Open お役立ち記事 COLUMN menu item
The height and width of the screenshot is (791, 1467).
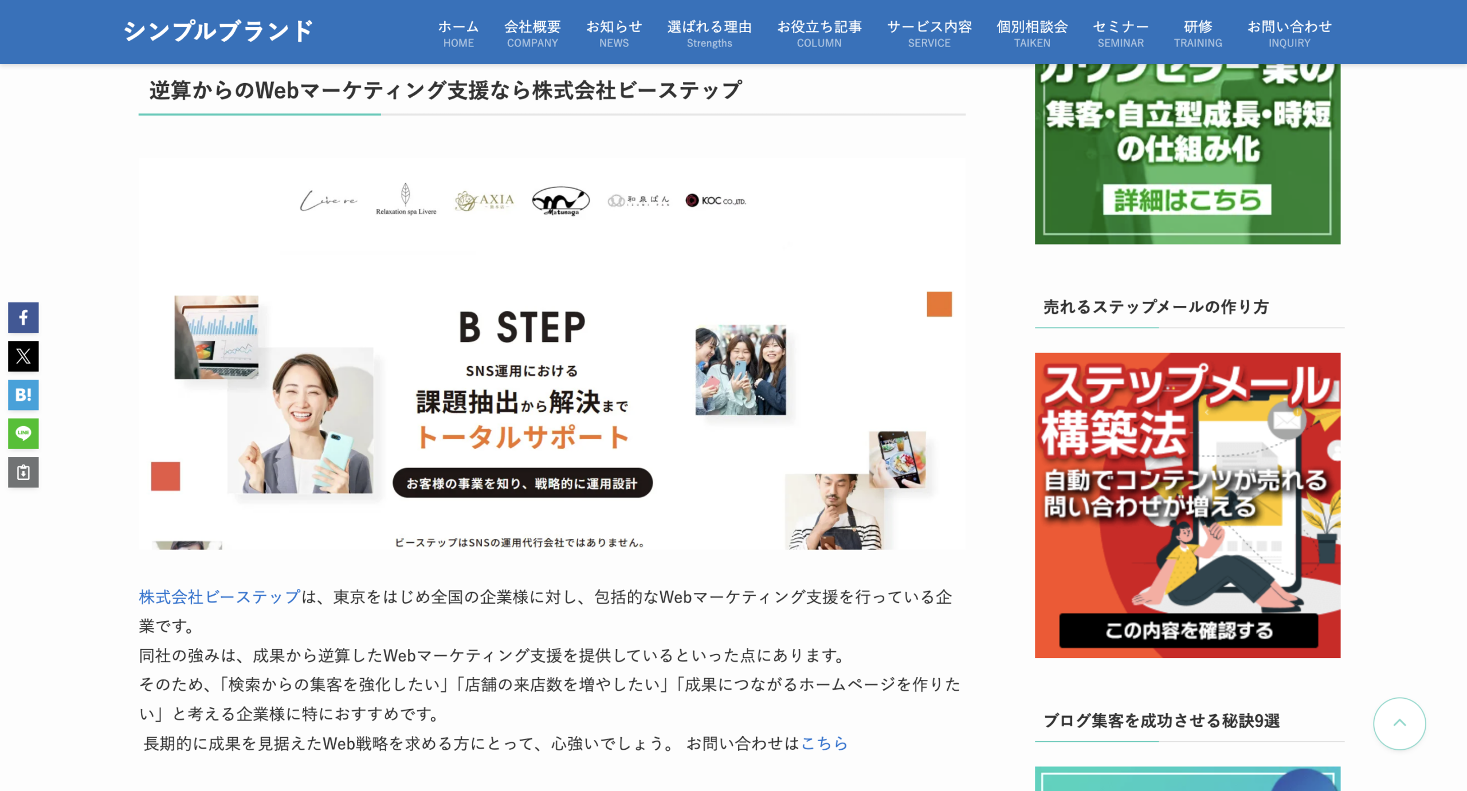pos(819,34)
